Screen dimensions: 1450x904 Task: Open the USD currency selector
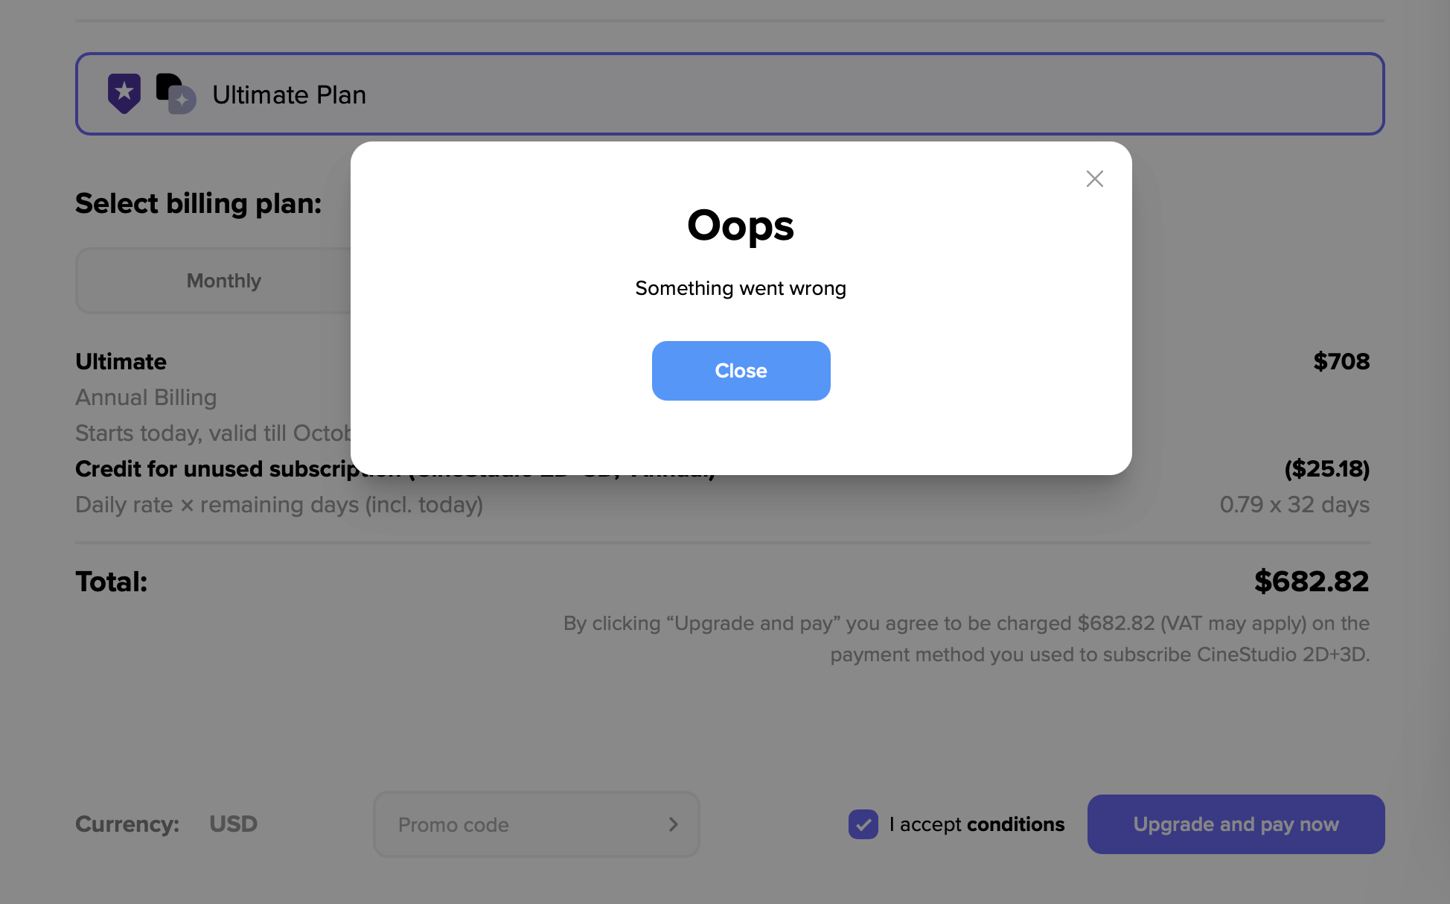coord(233,824)
